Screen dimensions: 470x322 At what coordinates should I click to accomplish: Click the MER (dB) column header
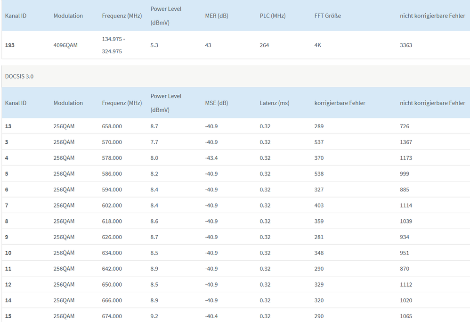(x=217, y=16)
